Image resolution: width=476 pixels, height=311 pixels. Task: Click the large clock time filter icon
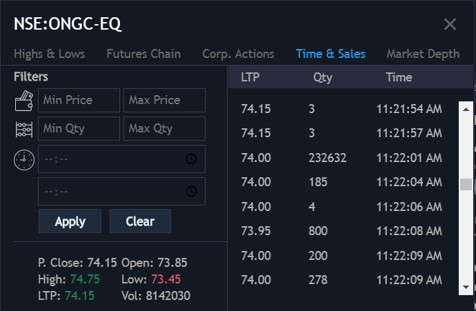[x=24, y=160]
